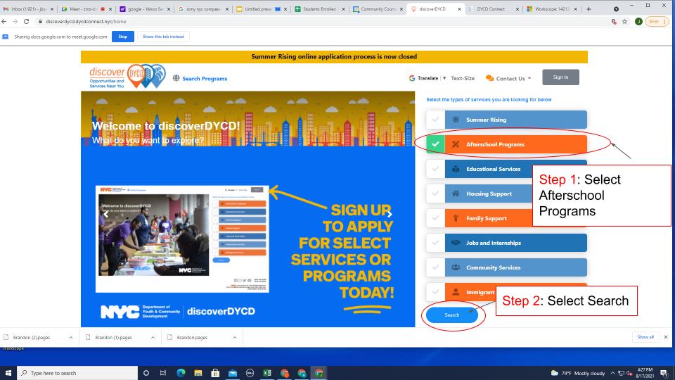The width and height of the screenshot is (675, 380).
Task: Click the Community Services people icon
Action: (456, 267)
